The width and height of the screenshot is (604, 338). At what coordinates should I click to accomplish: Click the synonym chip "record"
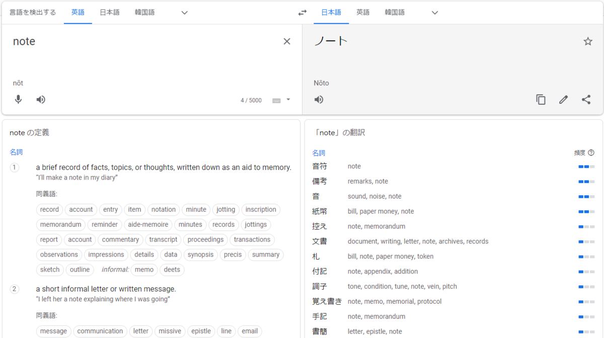coord(49,210)
